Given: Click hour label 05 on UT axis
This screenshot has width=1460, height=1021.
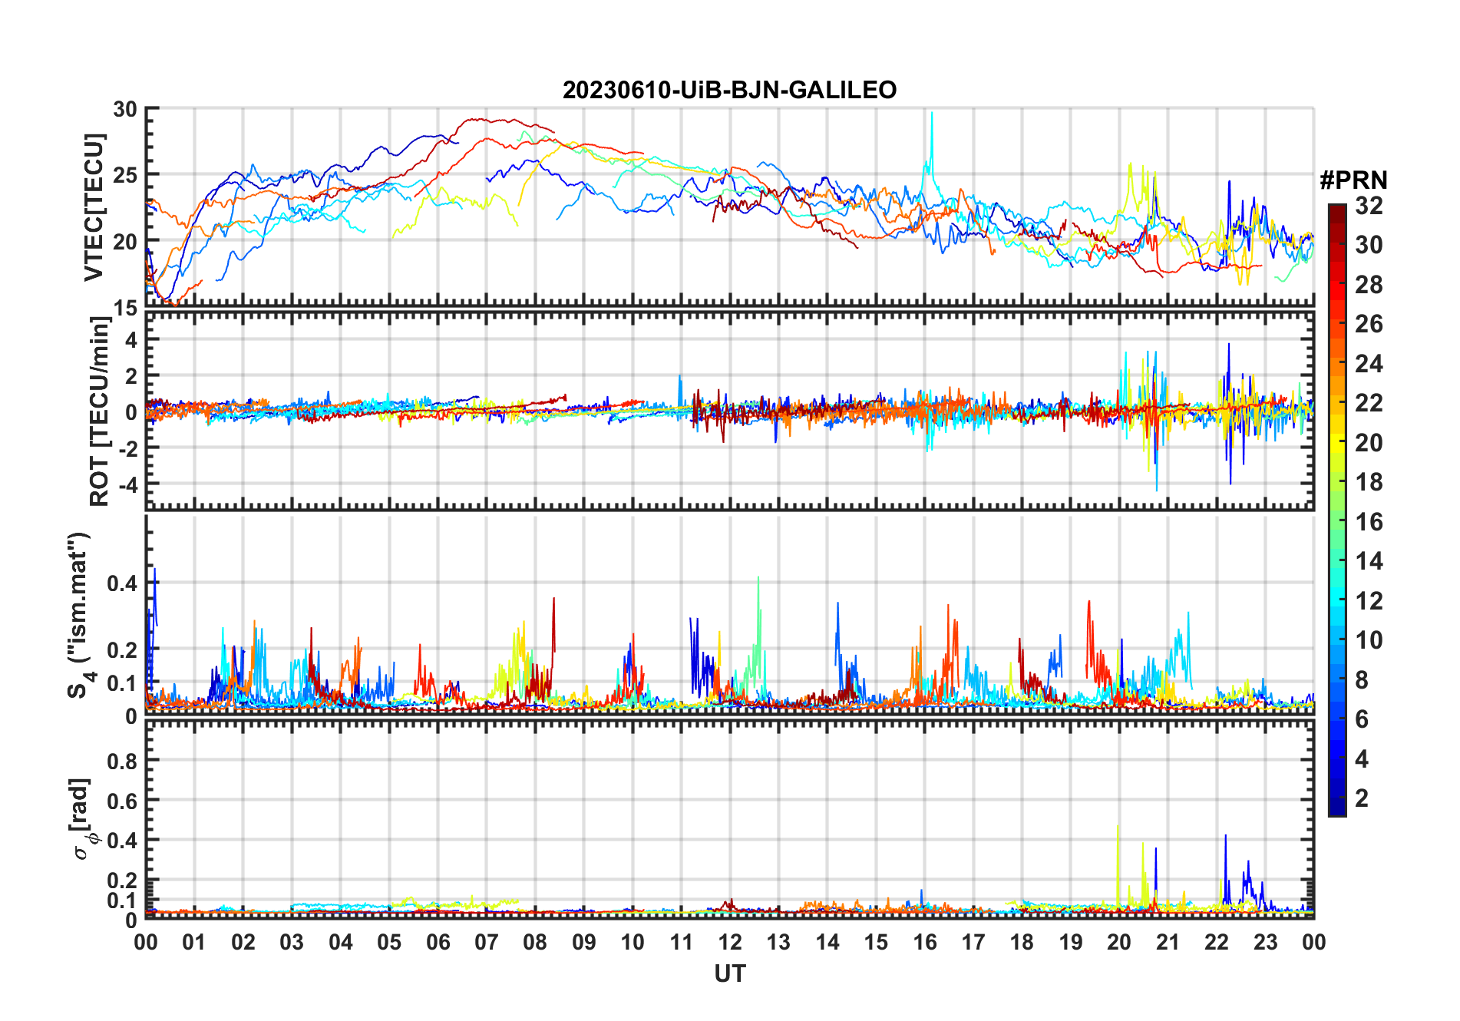Looking at the screenshot, I should (x=389, y=942).
